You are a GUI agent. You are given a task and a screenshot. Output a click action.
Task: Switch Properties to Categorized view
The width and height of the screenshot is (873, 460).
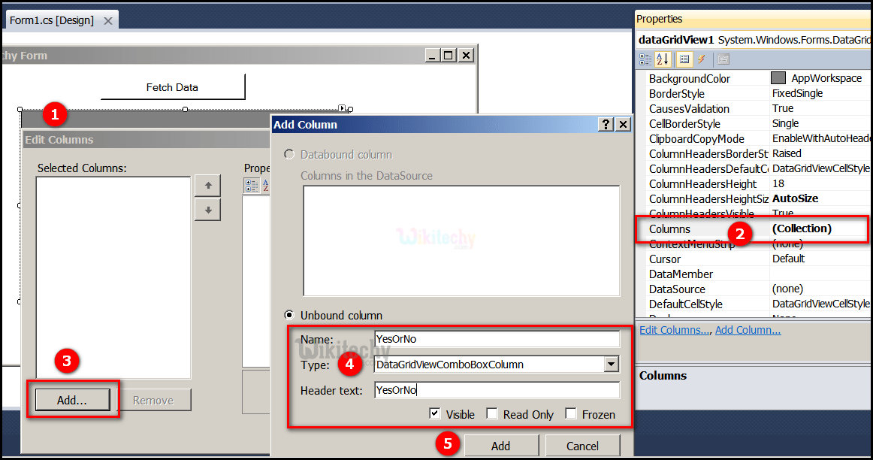pyautogui.click(x=645, y=59)
